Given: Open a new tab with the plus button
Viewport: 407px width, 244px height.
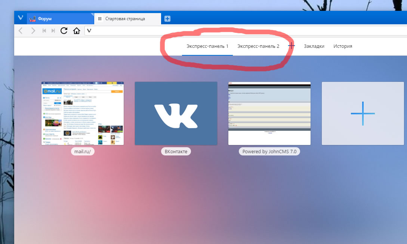Looking at the screenshot, I should 167,19.
